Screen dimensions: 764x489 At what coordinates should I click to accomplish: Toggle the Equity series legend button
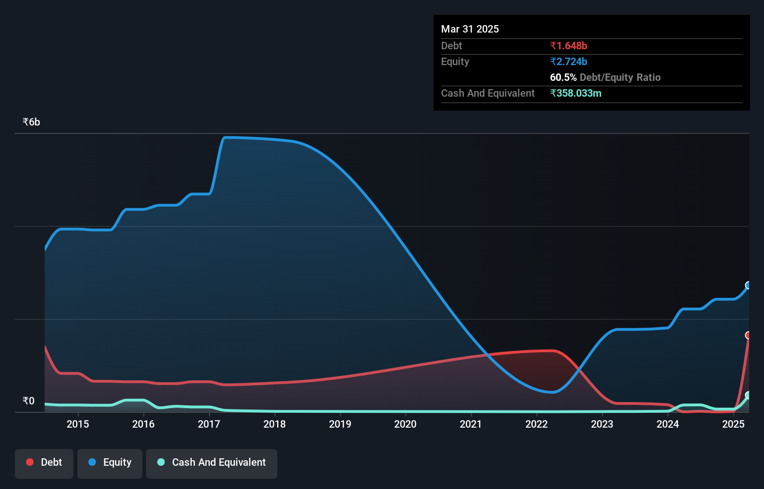pos(110,463)
